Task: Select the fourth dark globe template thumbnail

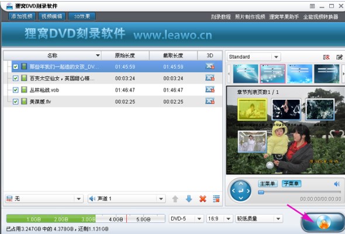Action: [327, 74]
